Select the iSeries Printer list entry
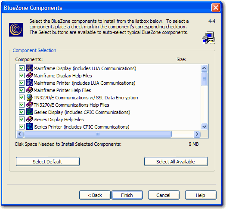 coord(81,127)
